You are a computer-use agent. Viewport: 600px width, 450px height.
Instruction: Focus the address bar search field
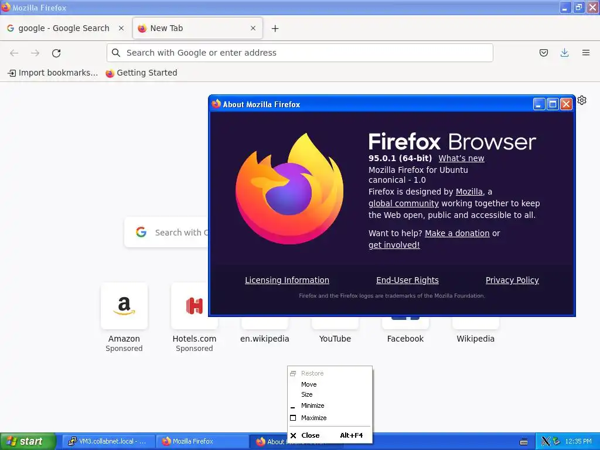click(x=300, y=53)
